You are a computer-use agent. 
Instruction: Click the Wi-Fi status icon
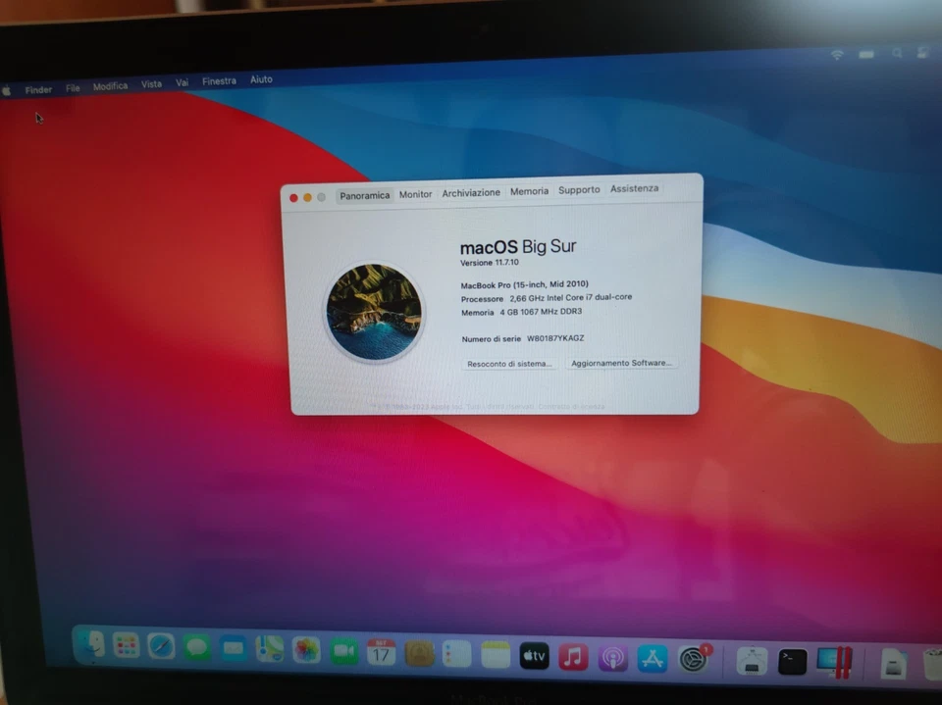836,54
